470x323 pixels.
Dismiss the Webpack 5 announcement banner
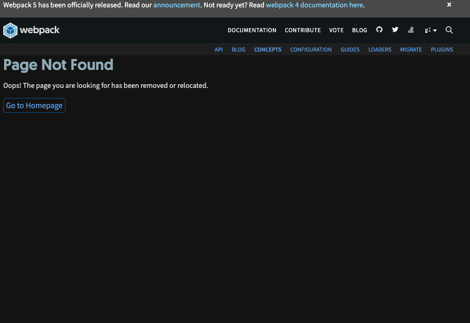[x=449, y=5]
